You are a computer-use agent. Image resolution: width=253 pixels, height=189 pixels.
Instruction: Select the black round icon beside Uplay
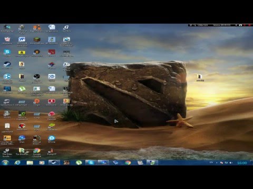coord(37,77)
